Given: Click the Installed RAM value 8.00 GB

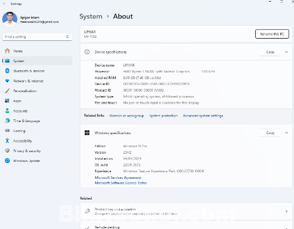Looking at the screenshot, I should point(142,77).
